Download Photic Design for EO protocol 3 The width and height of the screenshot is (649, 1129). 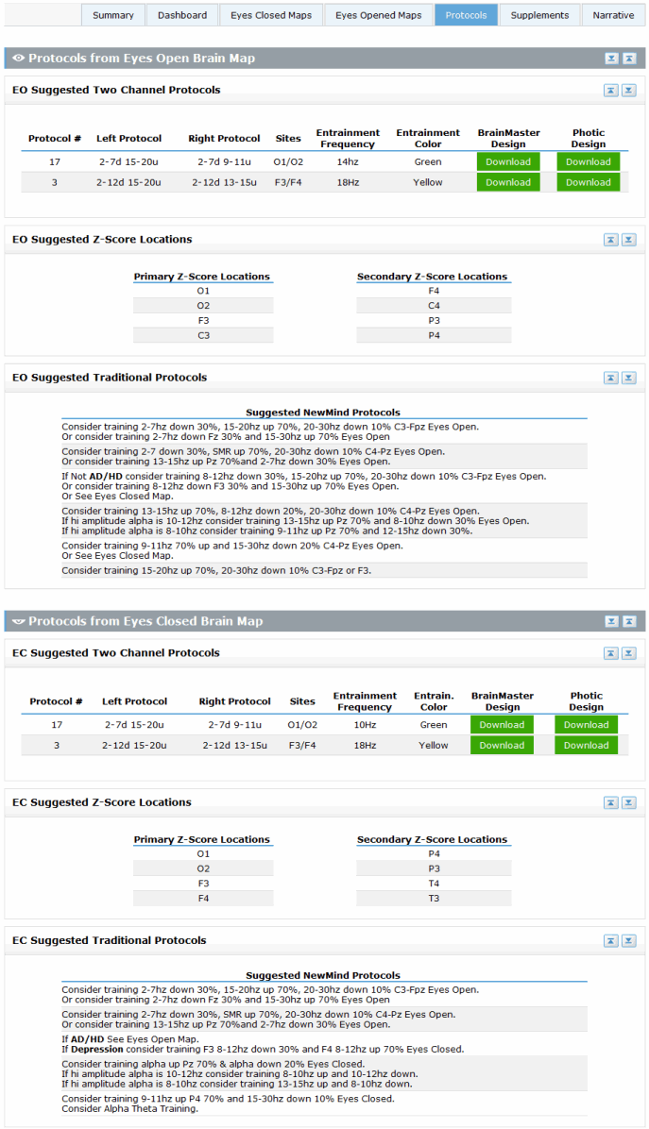pyautogui.click(x=588, y=182)
